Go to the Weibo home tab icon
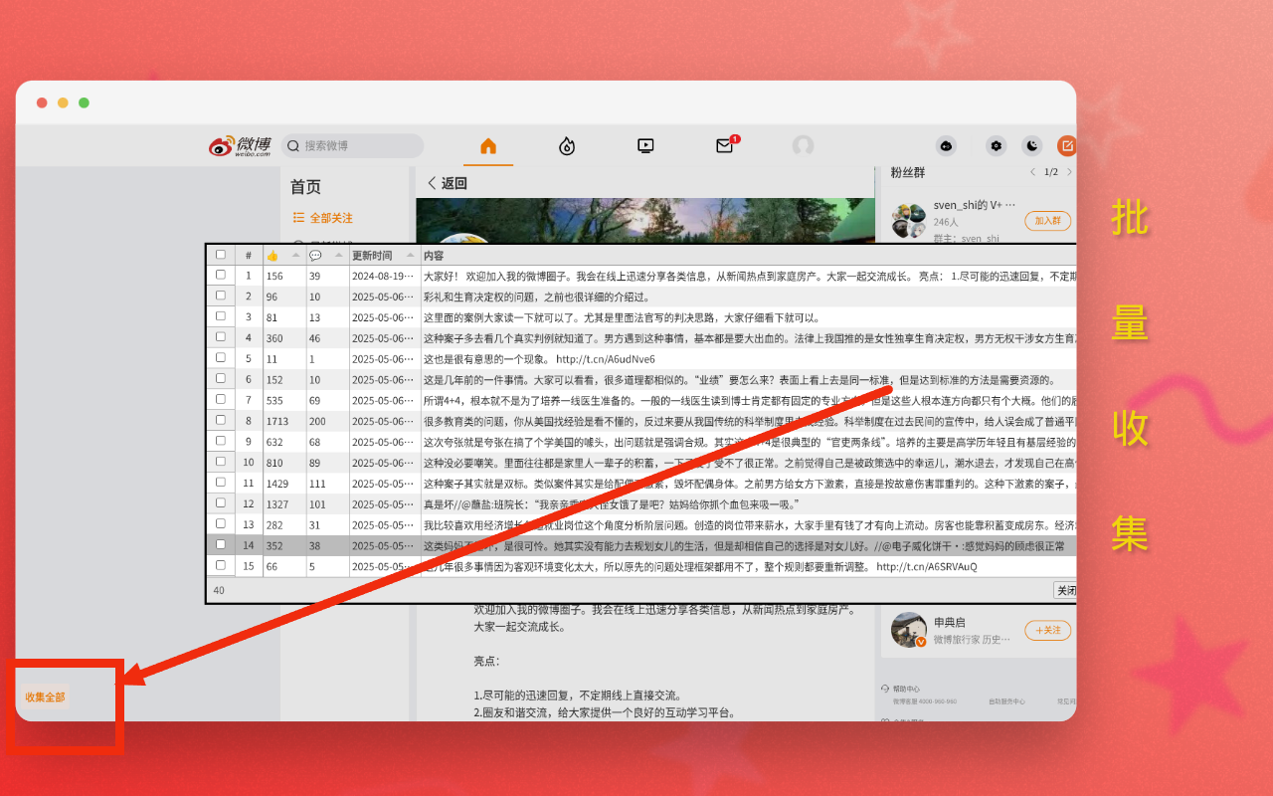1273x796 pixels. [x=488, y=146]
